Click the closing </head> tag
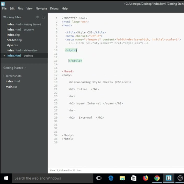Viewport: 184px width, 184px height. tap(67, 72)
